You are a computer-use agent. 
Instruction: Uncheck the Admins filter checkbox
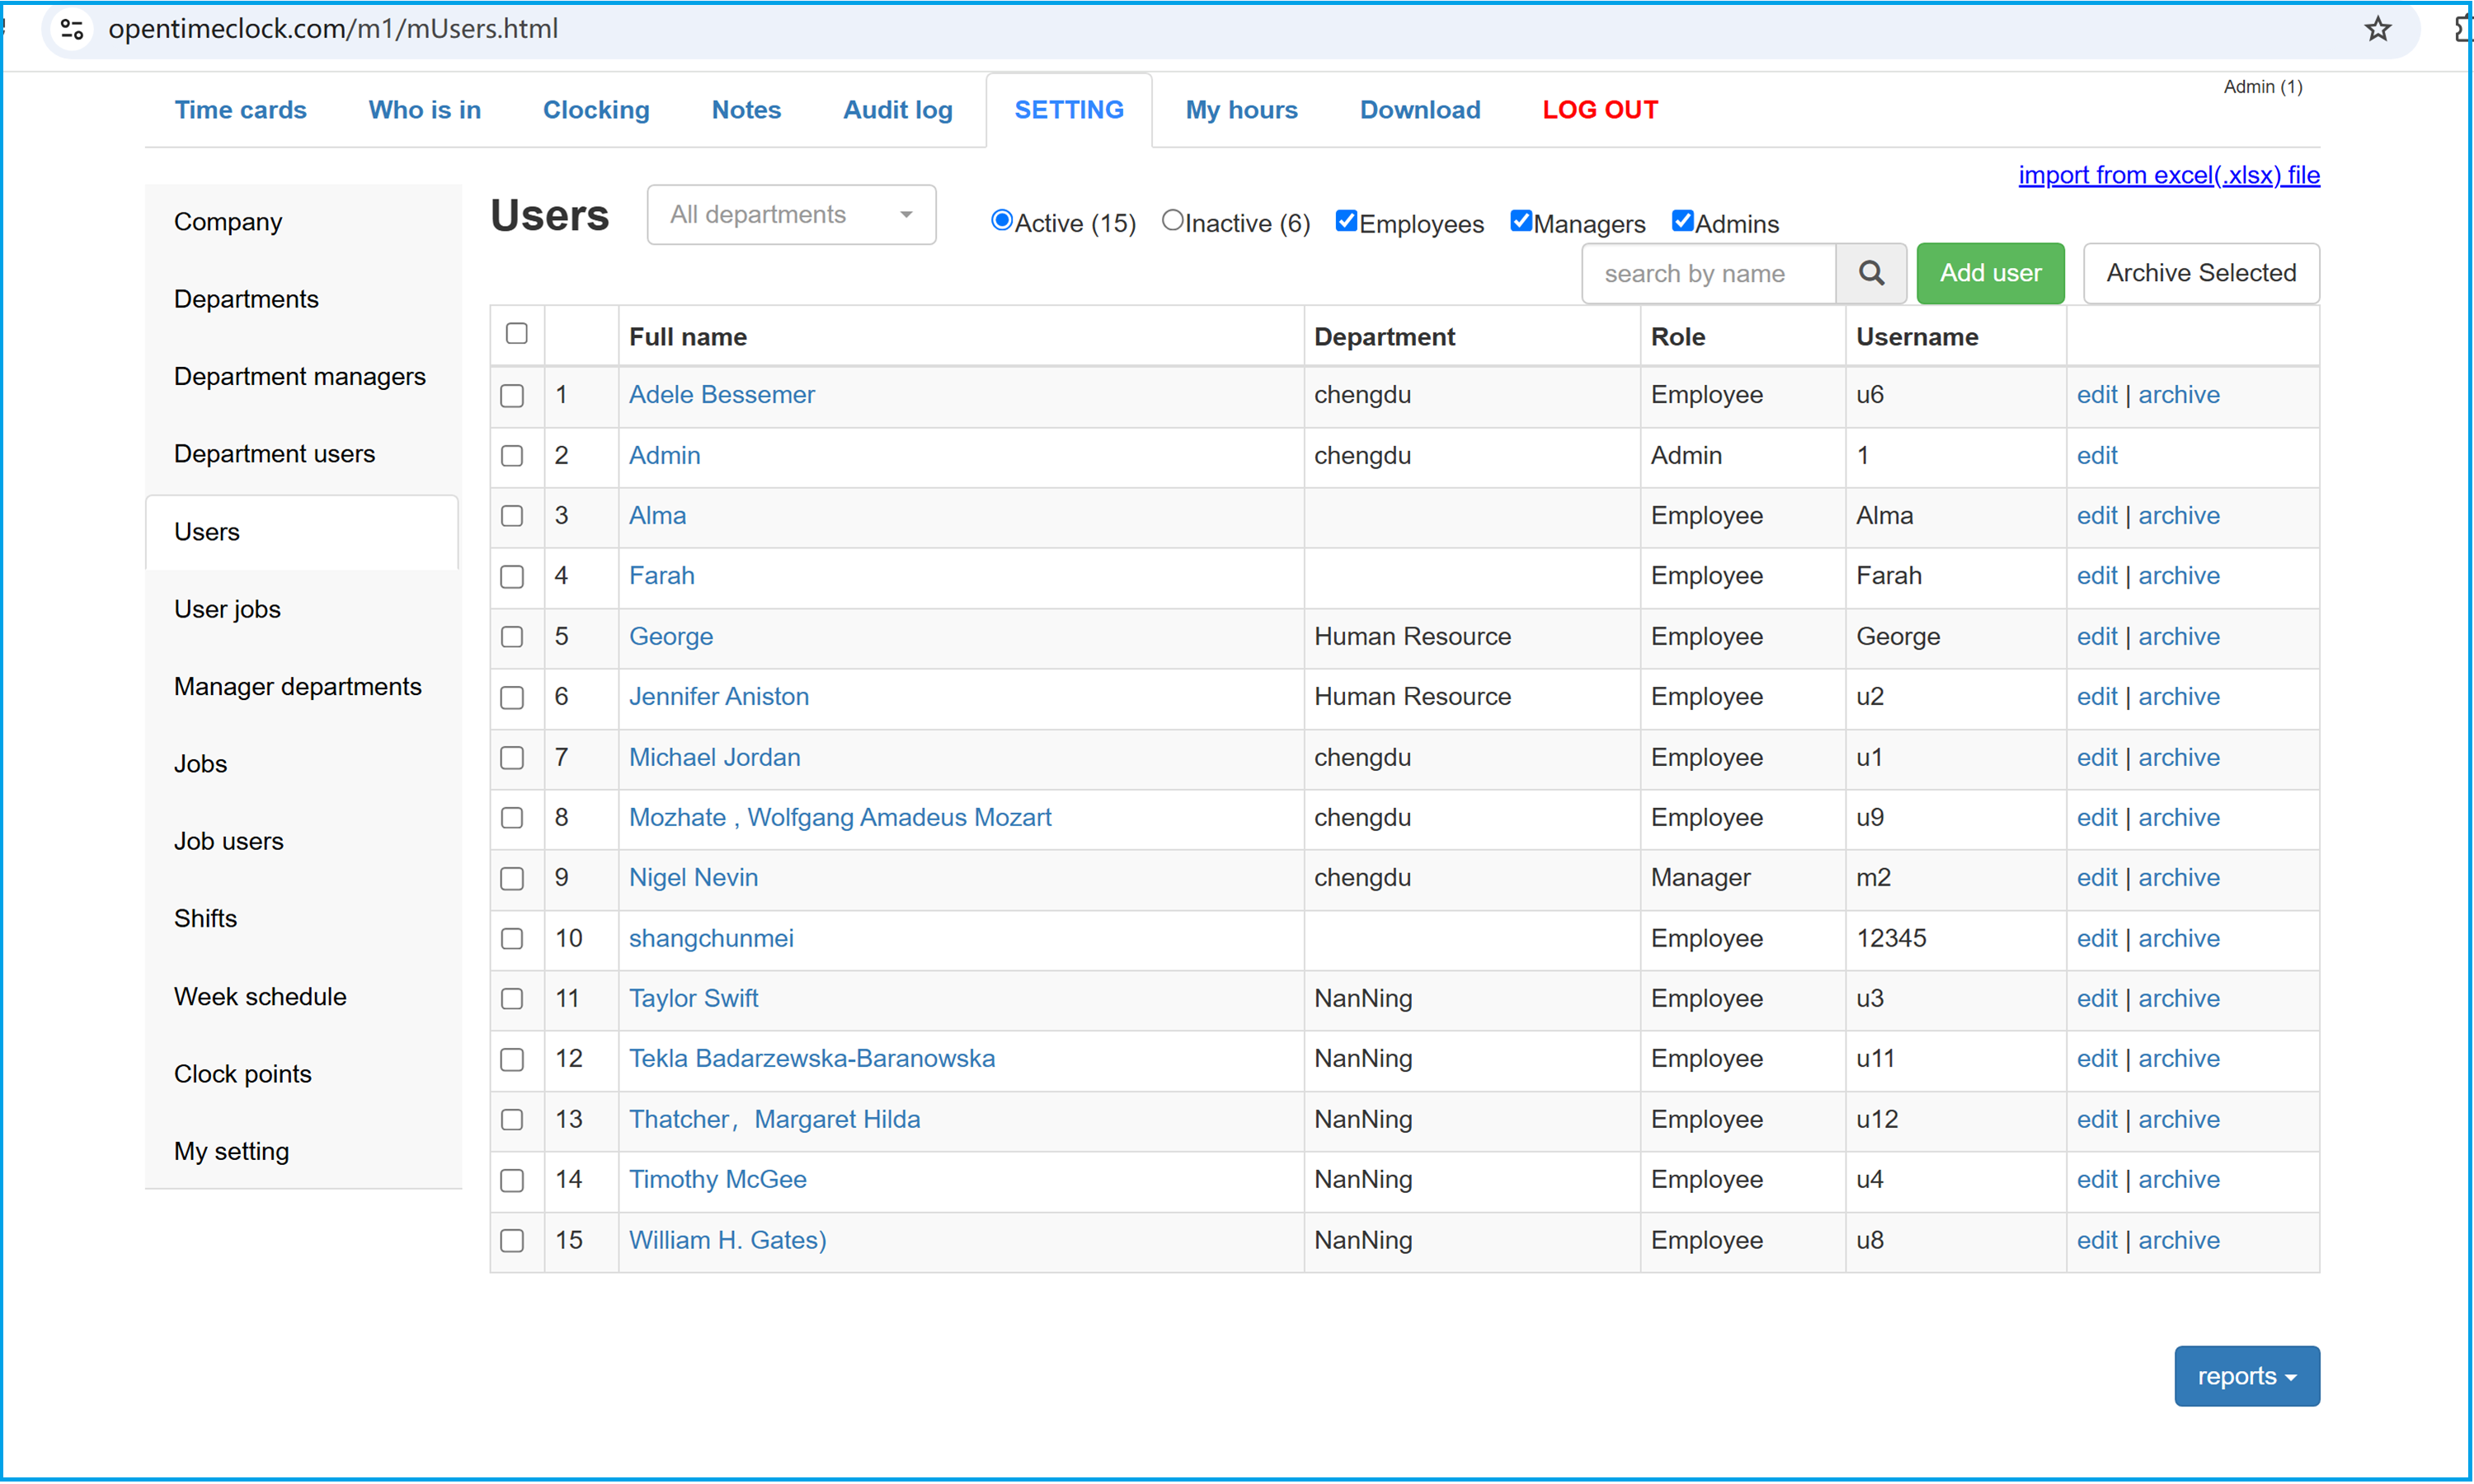point(1682,221)
